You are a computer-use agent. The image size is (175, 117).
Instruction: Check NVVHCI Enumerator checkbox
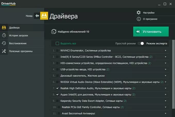pyautogui.click(x=57, y=51)
